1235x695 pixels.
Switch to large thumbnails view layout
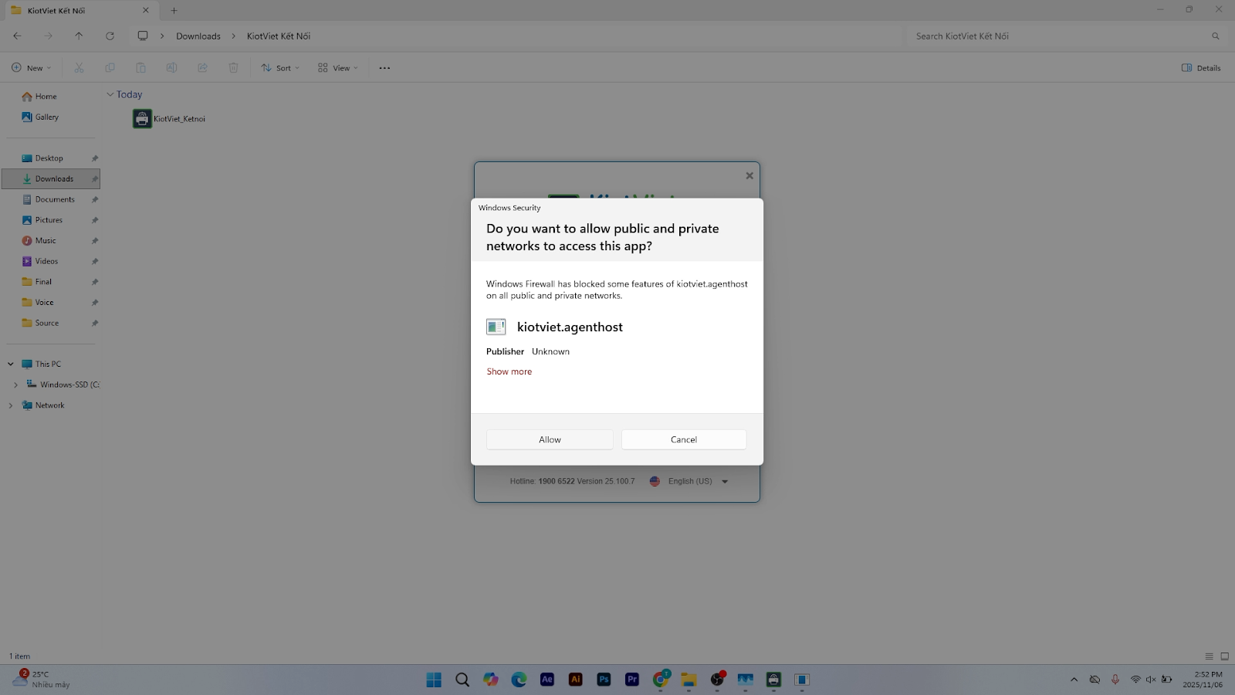[x=1224, y=656]
